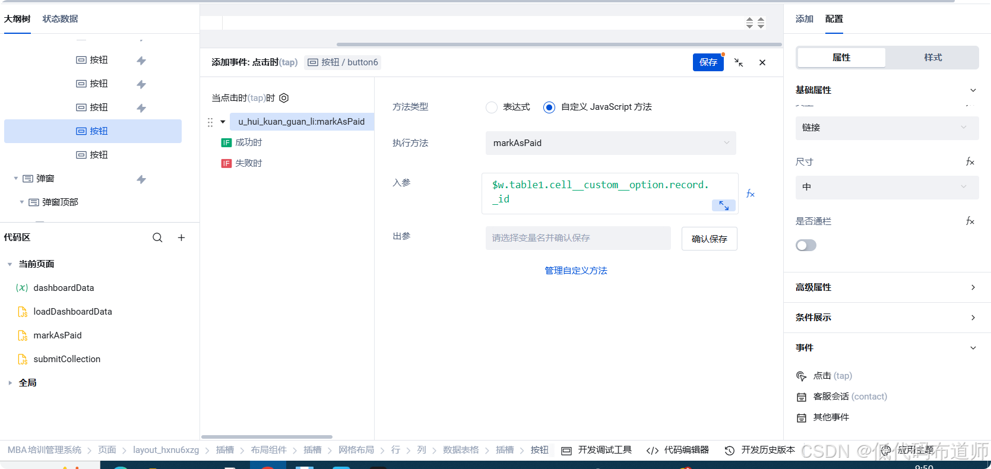
Task: Open 代码编辑器
Action: (x=677, y=450)
